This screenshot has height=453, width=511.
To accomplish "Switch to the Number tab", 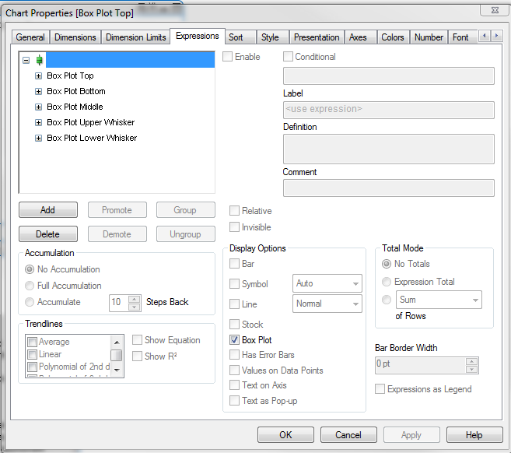I will point(429,37).
